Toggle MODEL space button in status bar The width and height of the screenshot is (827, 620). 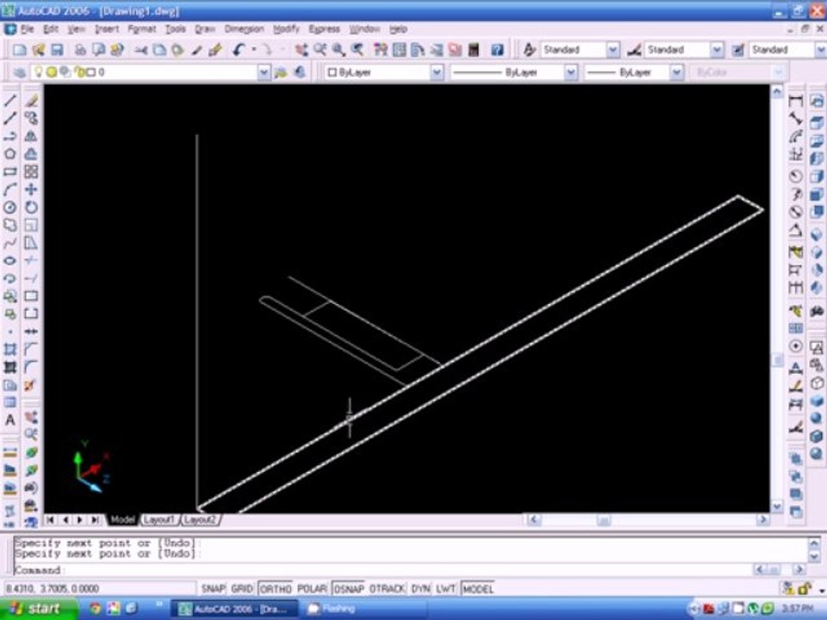pyautogui.click(x=478, y=588)
